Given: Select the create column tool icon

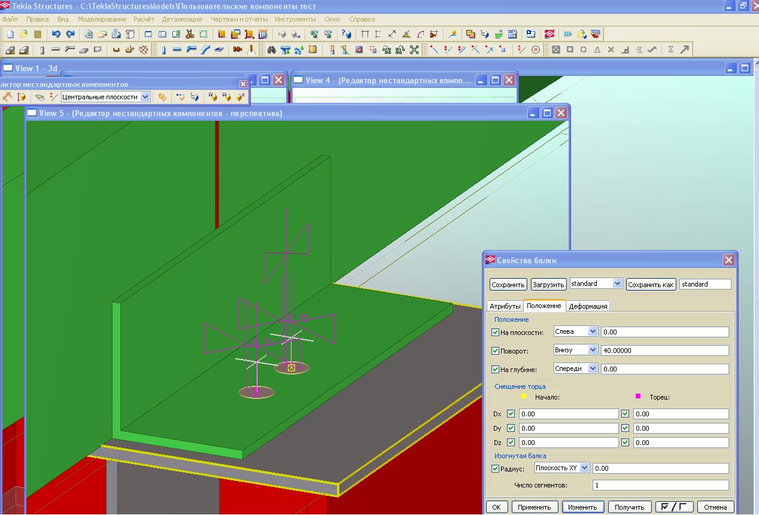Looking at the screenshot, I should pos(163,50).
